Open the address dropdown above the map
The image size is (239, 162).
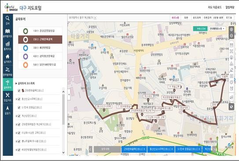point(95,18)
